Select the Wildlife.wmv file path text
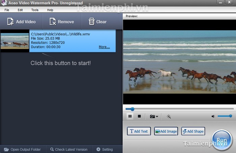The height and width of the screenshot is (153, 236). [x=60, y=34]
